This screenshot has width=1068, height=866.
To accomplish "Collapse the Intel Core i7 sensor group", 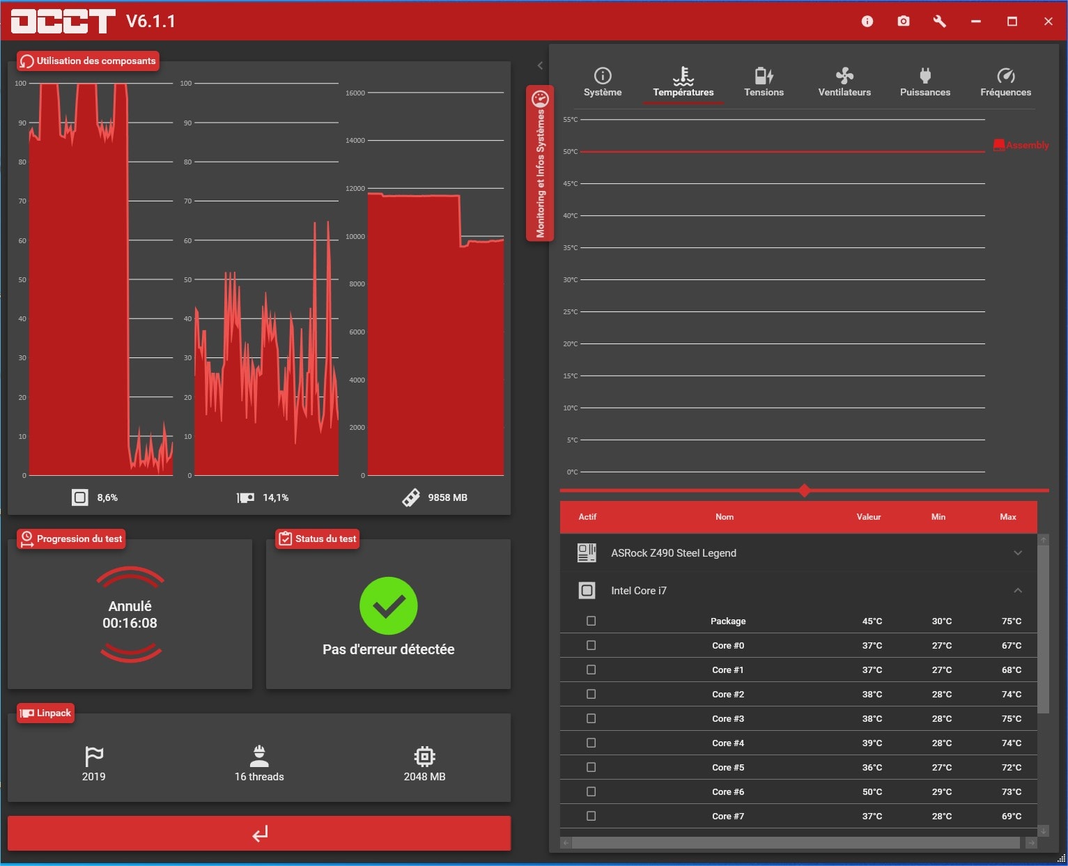I will tap(1017, 591).
